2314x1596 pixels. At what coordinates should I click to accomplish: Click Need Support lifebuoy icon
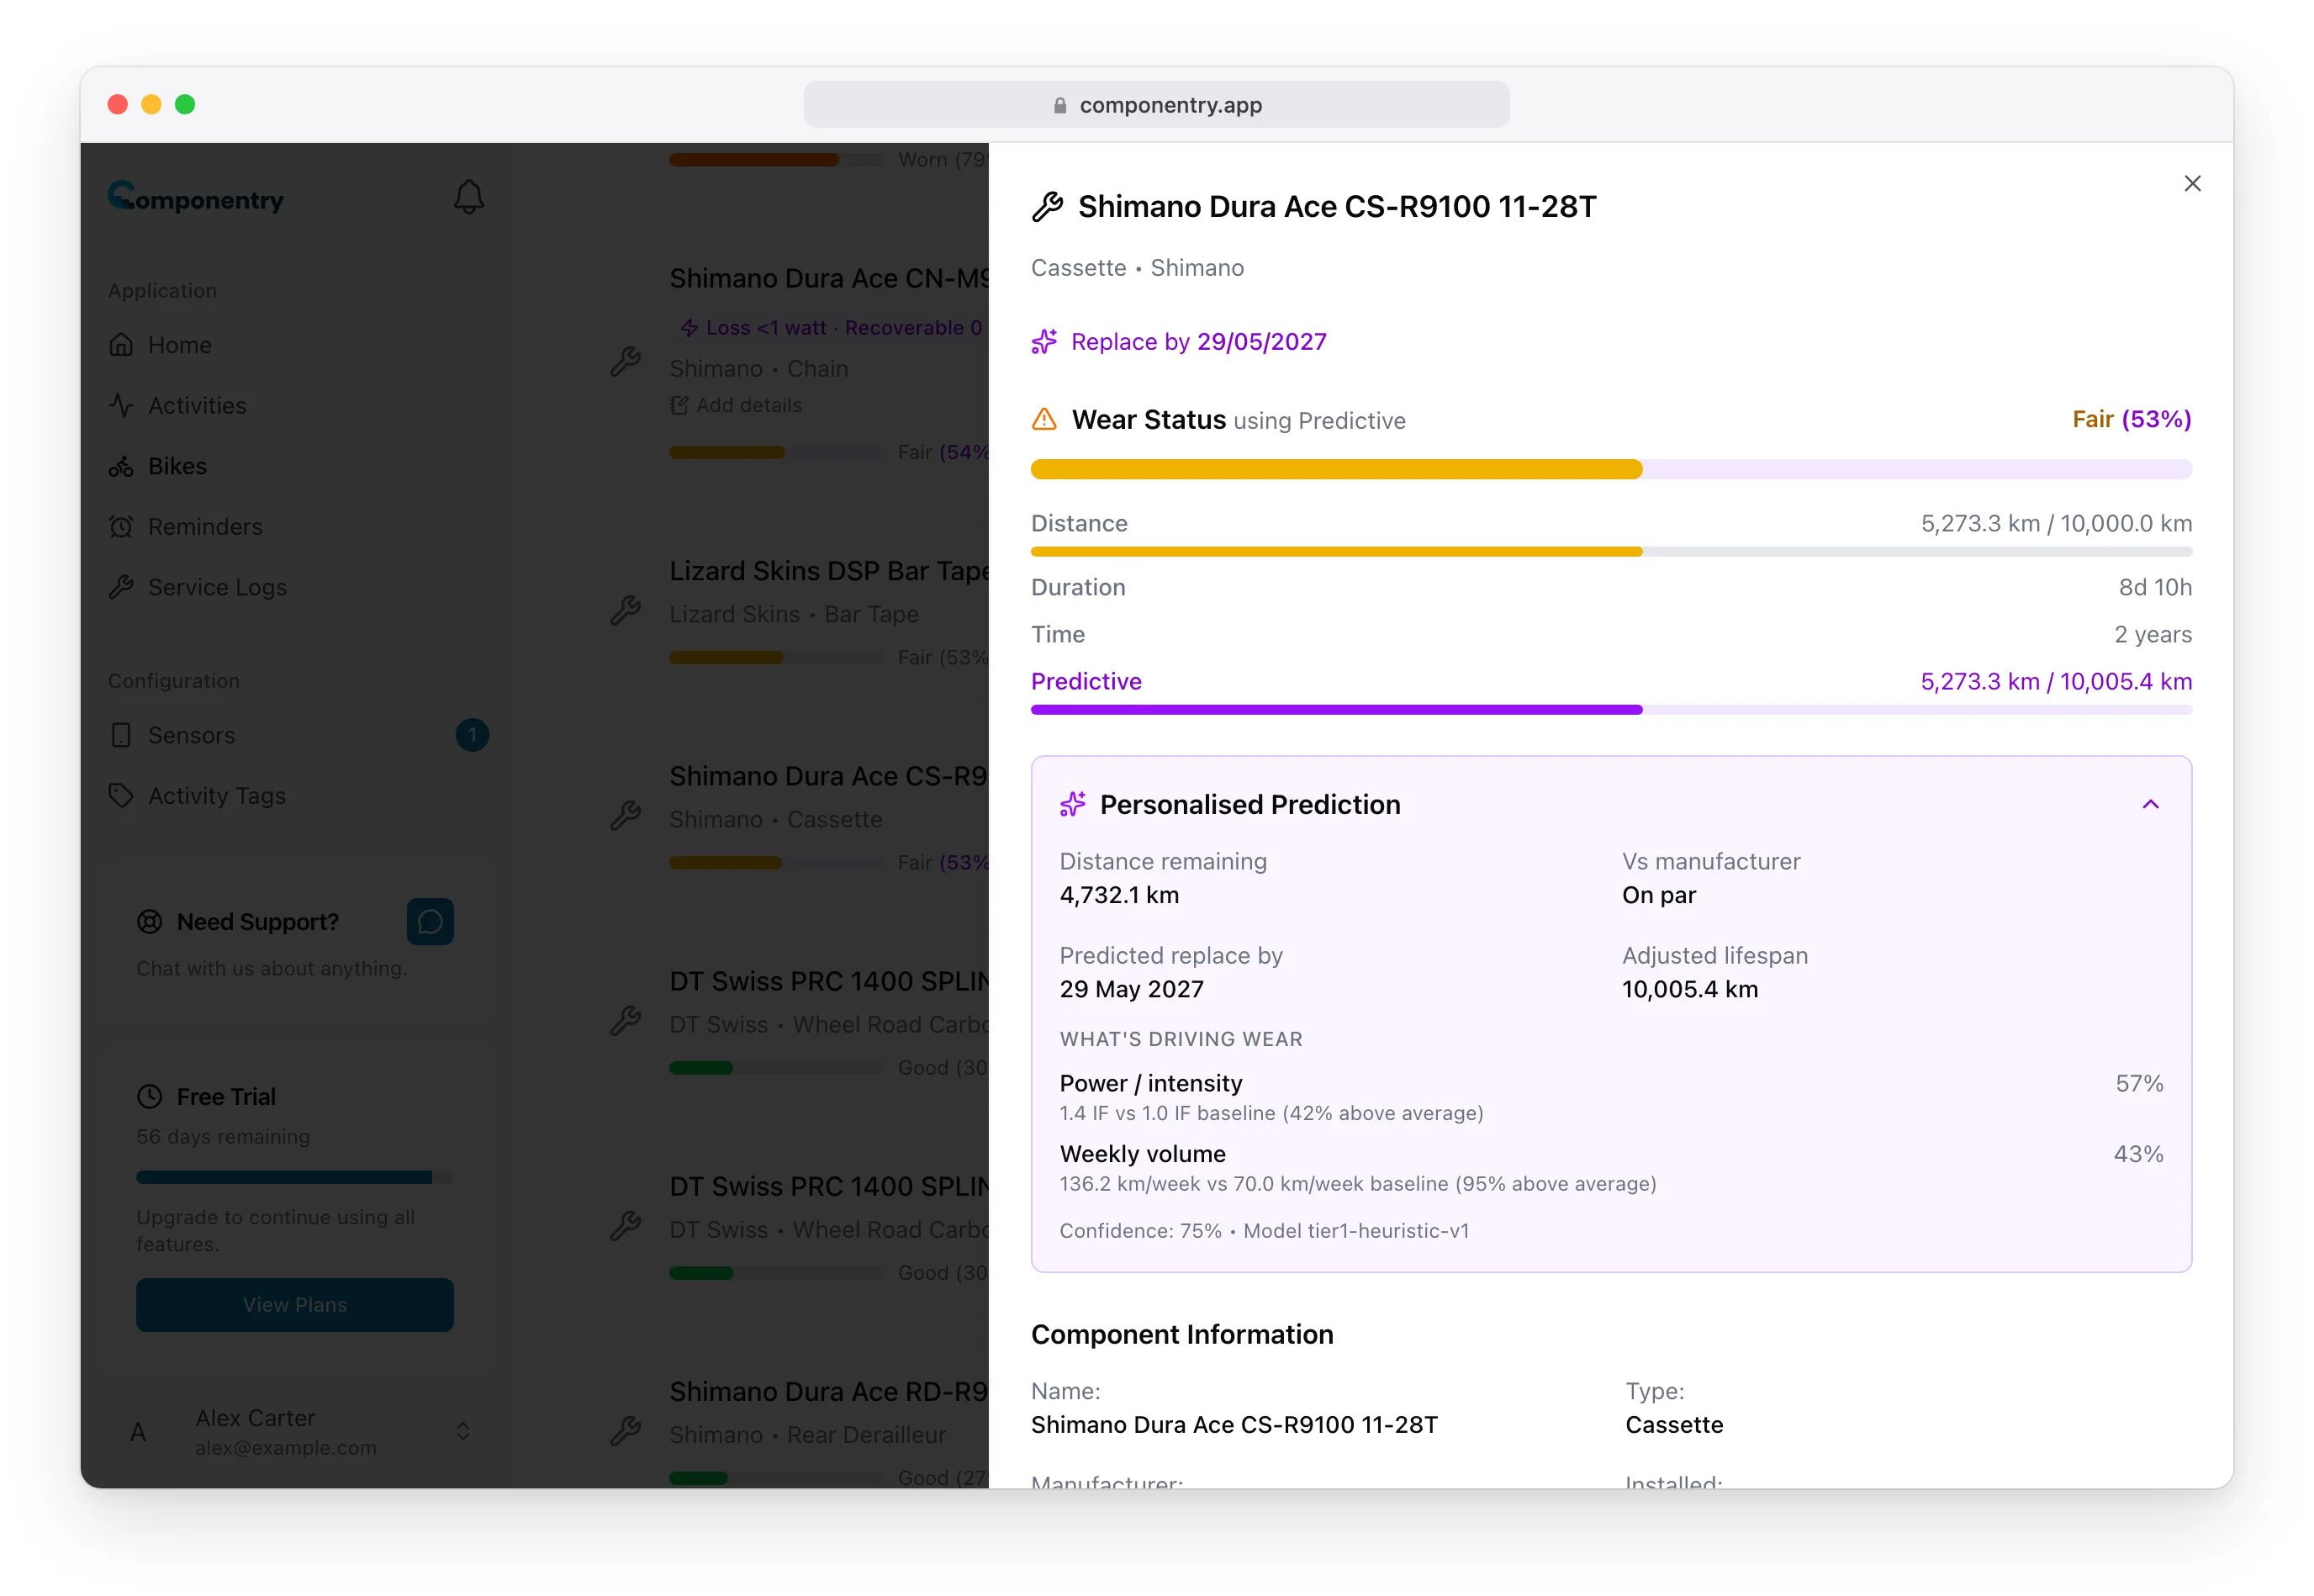coord(149,922)
